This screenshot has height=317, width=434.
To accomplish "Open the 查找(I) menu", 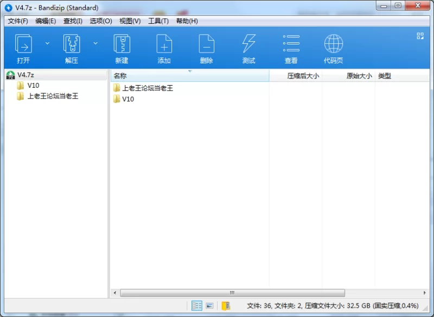I will click(73, 21).
